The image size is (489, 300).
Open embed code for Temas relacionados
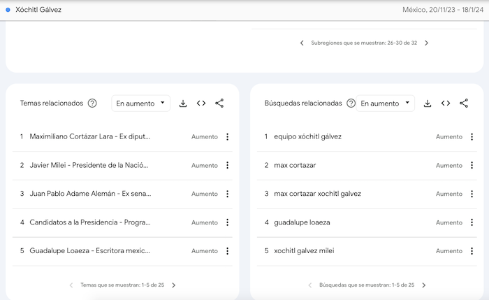[201, 103]
